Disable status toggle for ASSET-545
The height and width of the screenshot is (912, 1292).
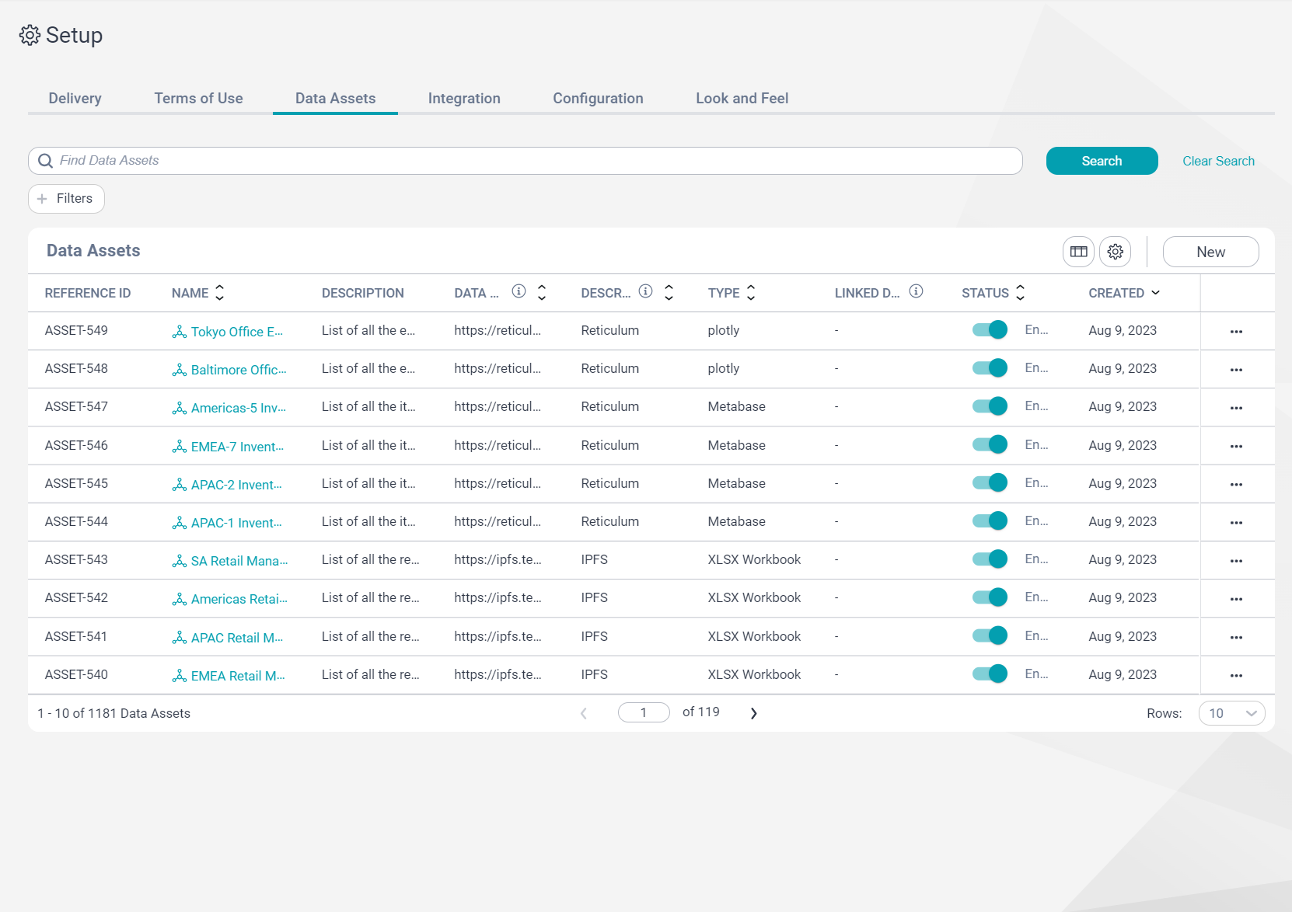990,482
